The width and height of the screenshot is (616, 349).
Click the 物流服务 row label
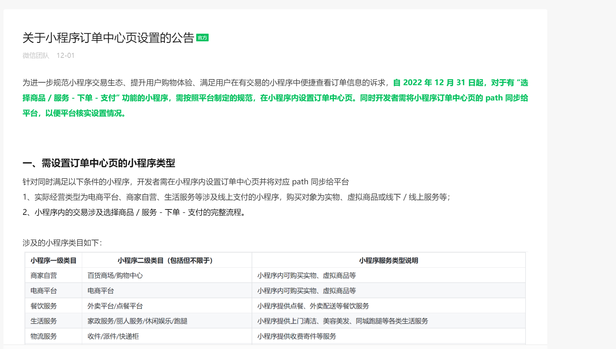[x=44, y=336]
